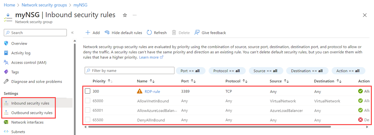
Task: Check the RDP-rule row checkbox
Action: (x=88, y=91)
